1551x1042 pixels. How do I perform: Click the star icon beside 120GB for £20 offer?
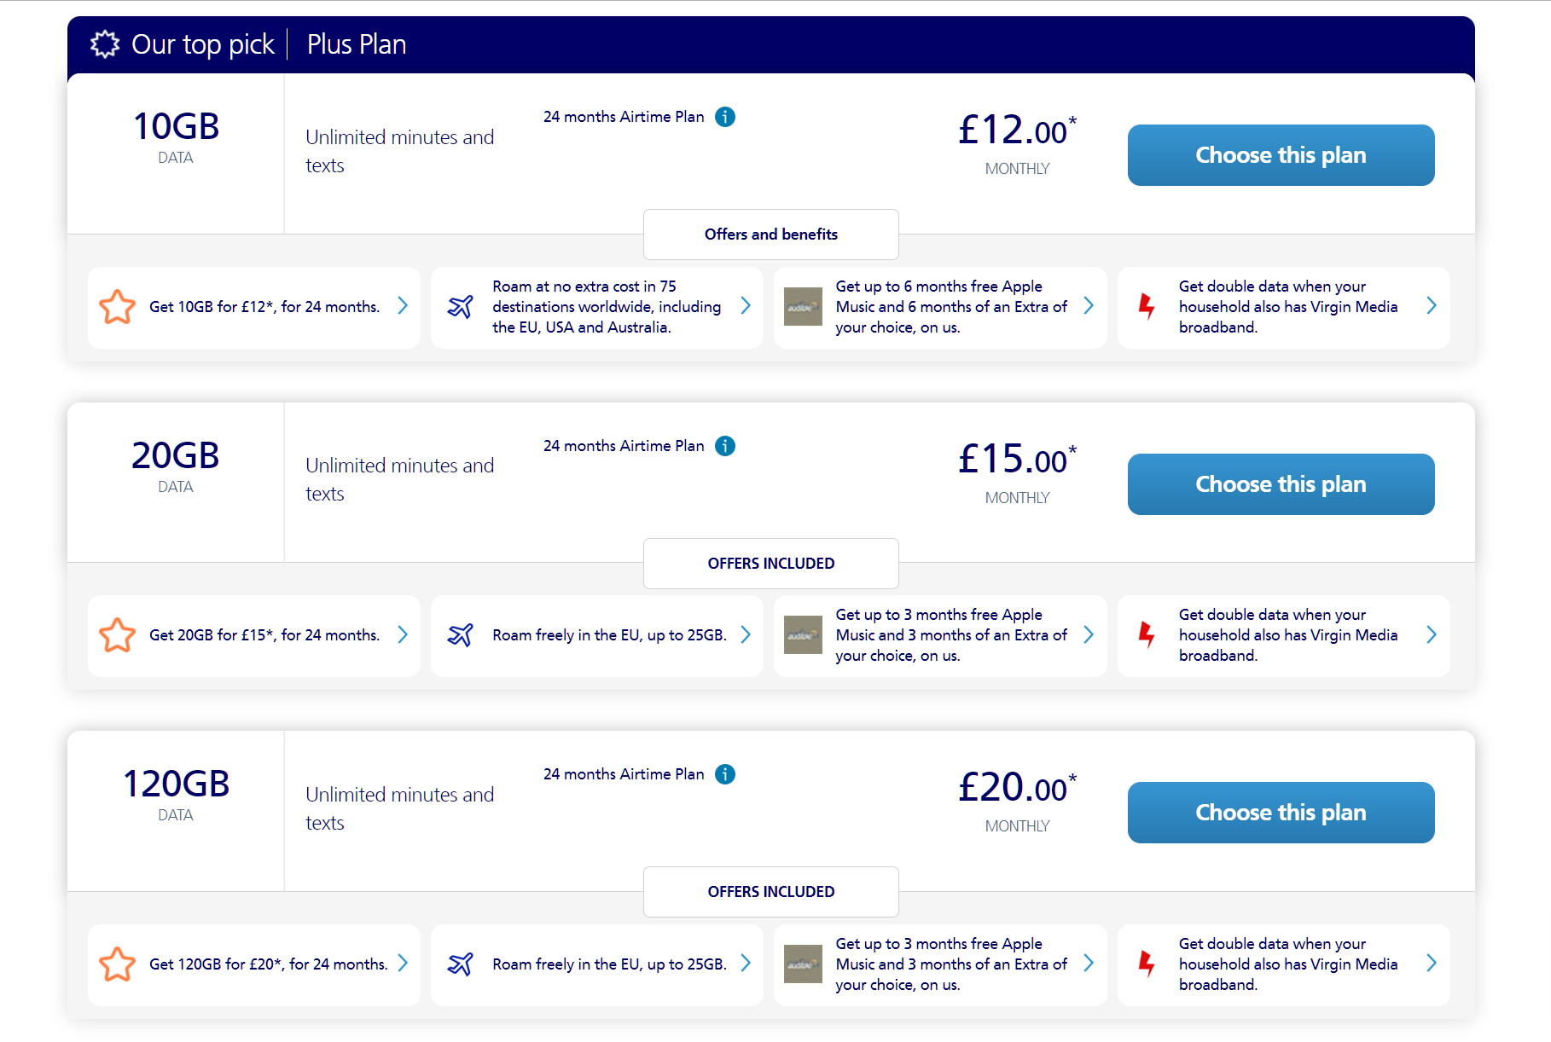click(117, 964)
